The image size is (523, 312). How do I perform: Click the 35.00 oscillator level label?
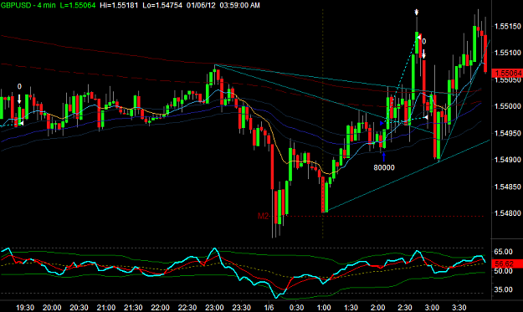(x=503, y=289)
